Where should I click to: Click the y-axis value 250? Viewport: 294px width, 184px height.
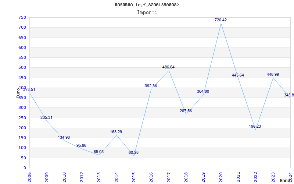point(22,118)
